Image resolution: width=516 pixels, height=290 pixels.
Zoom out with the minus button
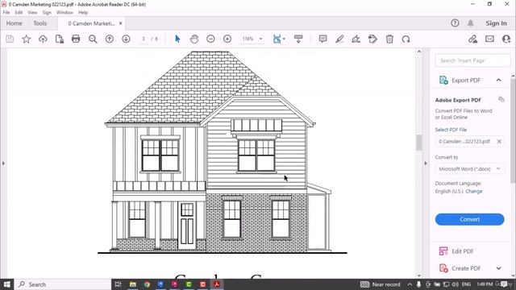tap(210, 39)
